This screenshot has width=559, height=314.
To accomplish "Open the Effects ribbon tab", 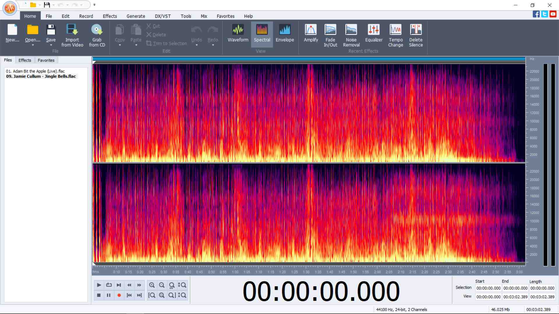I will pos(110,16).
